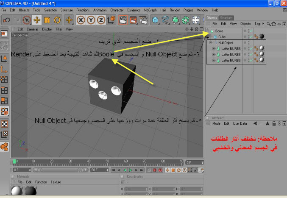Viewport: 287px width, 198px height.
Task: Go to the timeline end button
Action: click(142, 170)
